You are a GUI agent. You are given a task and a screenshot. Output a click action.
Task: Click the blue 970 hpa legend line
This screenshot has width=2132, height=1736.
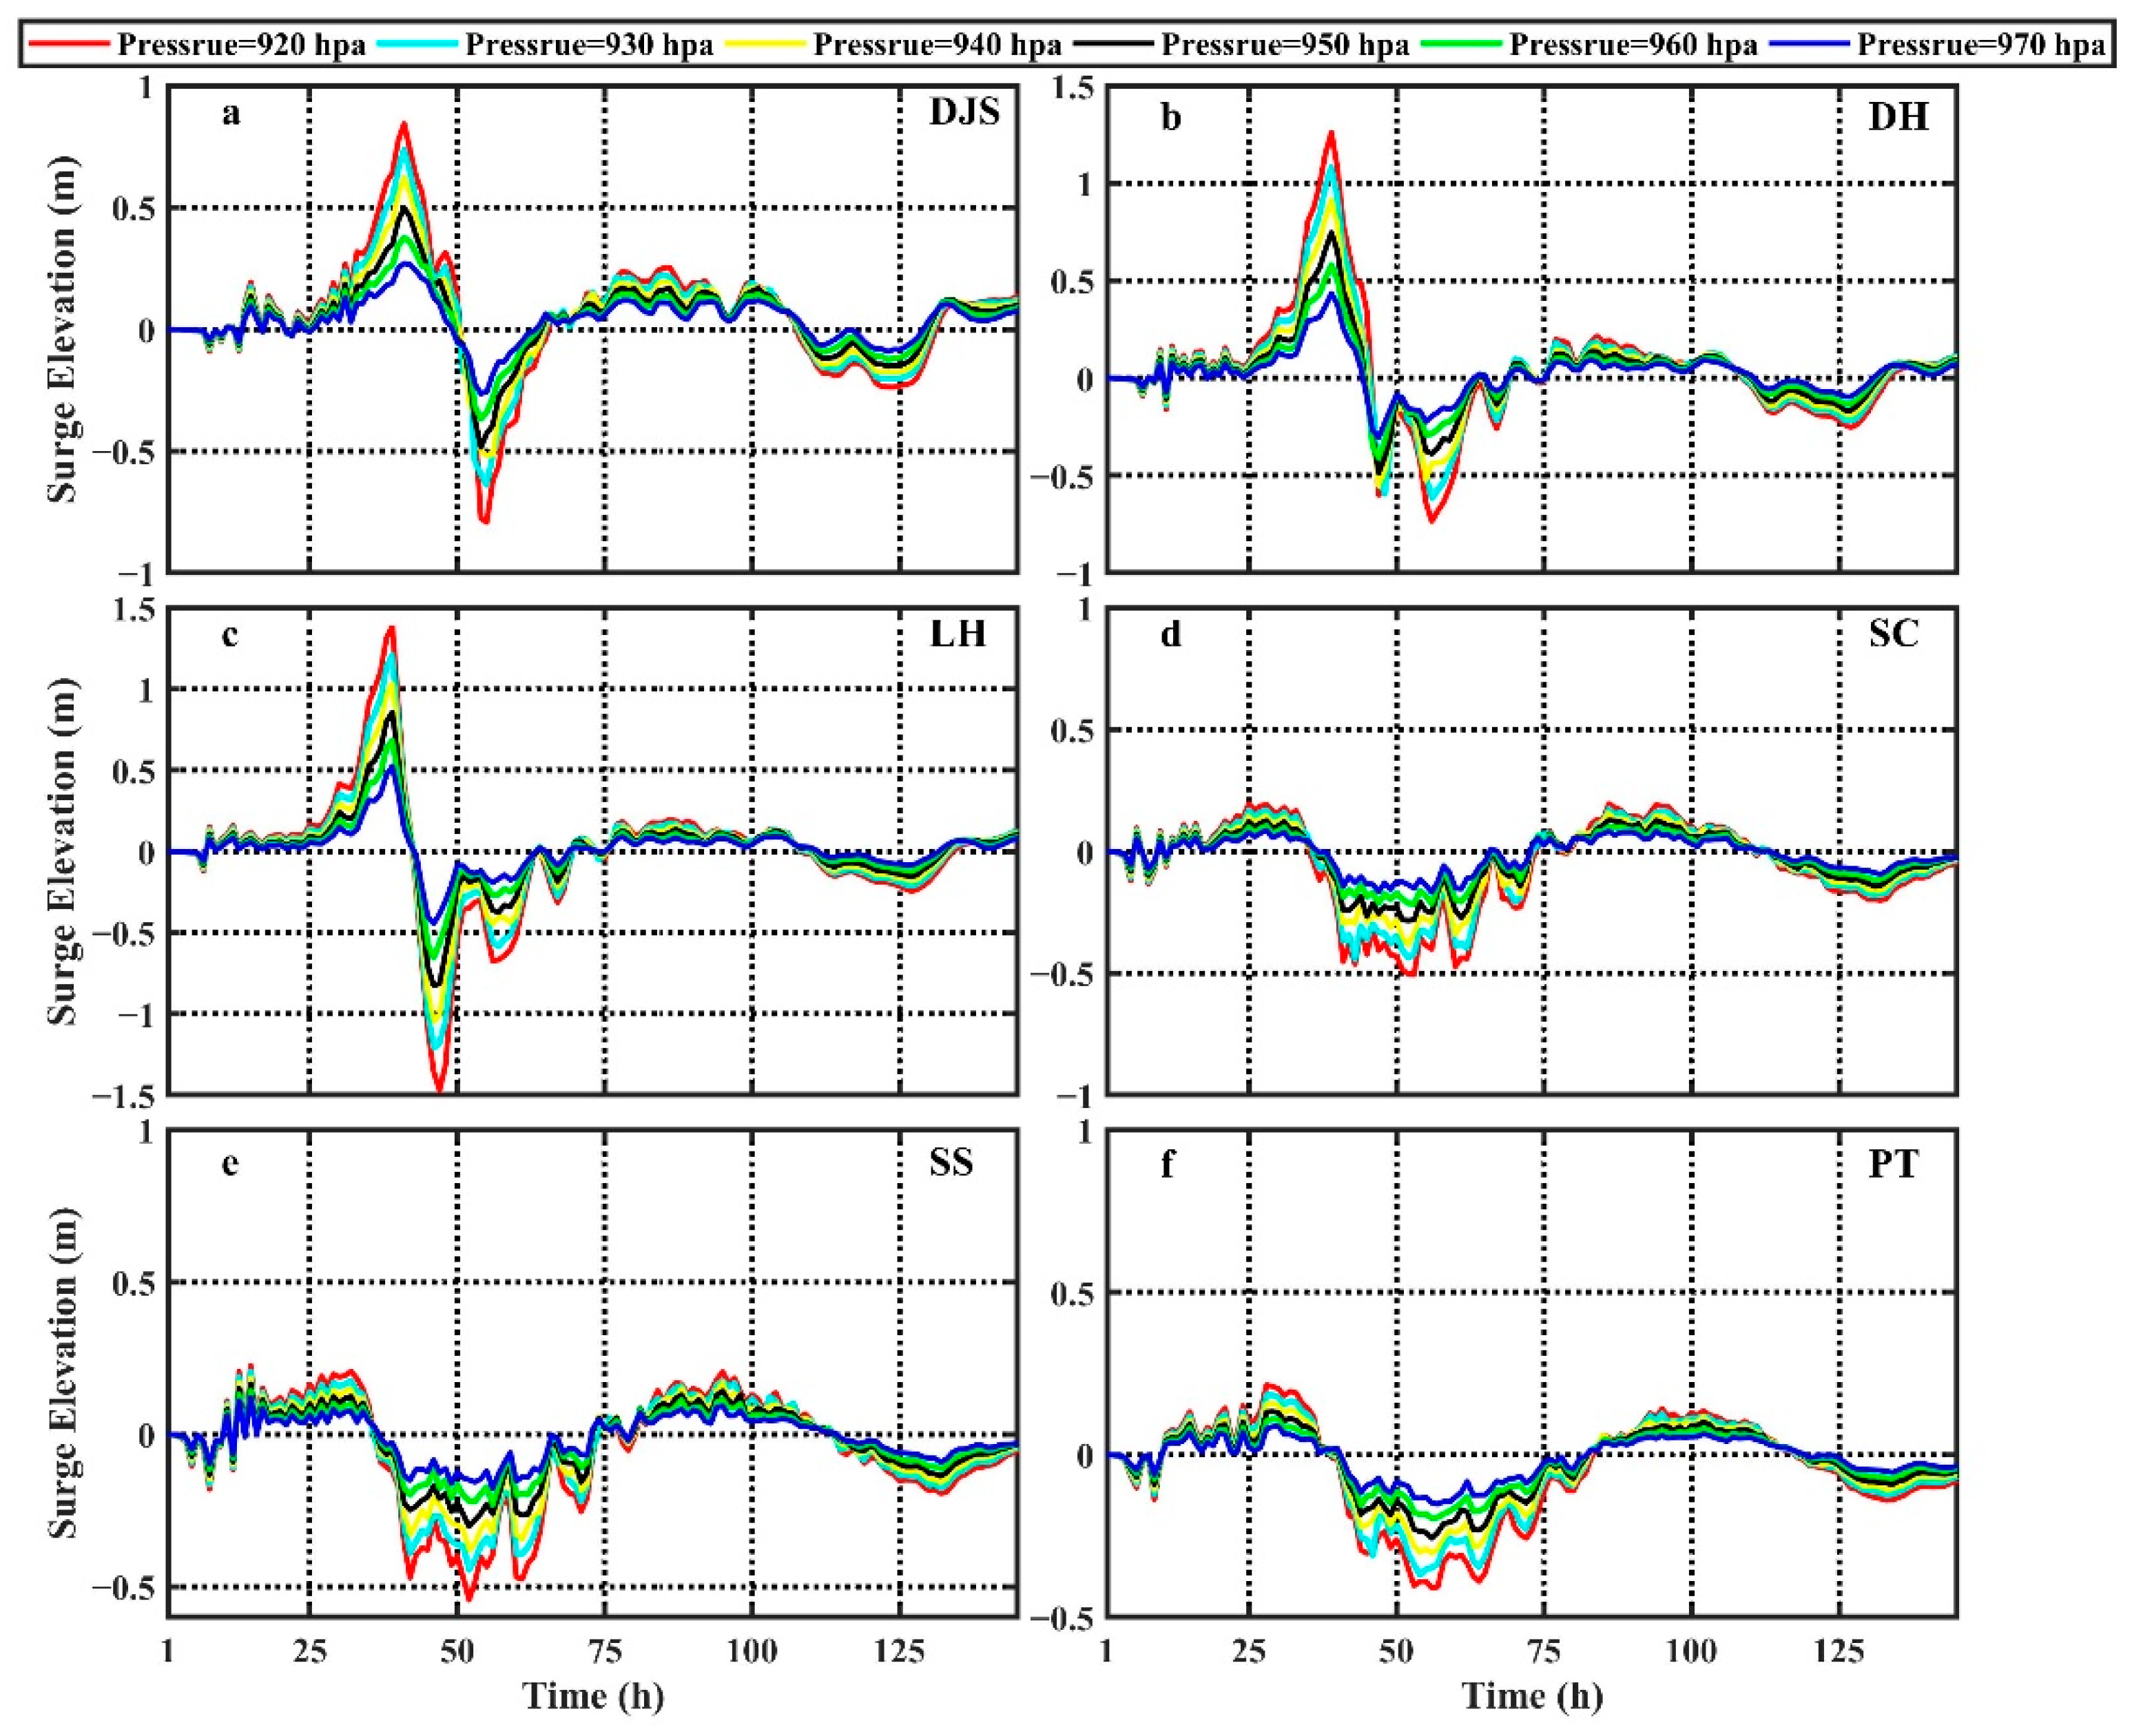(1809, 43)
